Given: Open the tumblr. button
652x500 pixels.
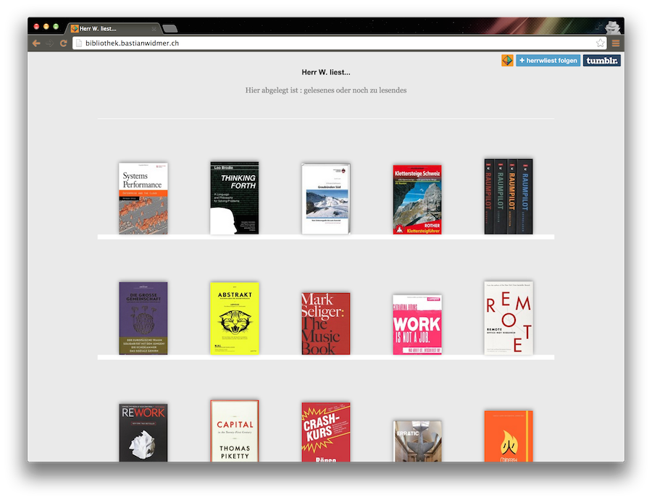Looking at the screenshot, I should click(x=602, y=61).
